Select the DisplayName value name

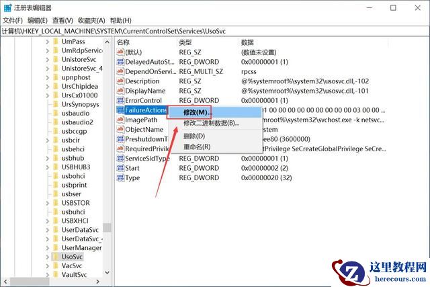pyautogui.click(x=145, y=91)
